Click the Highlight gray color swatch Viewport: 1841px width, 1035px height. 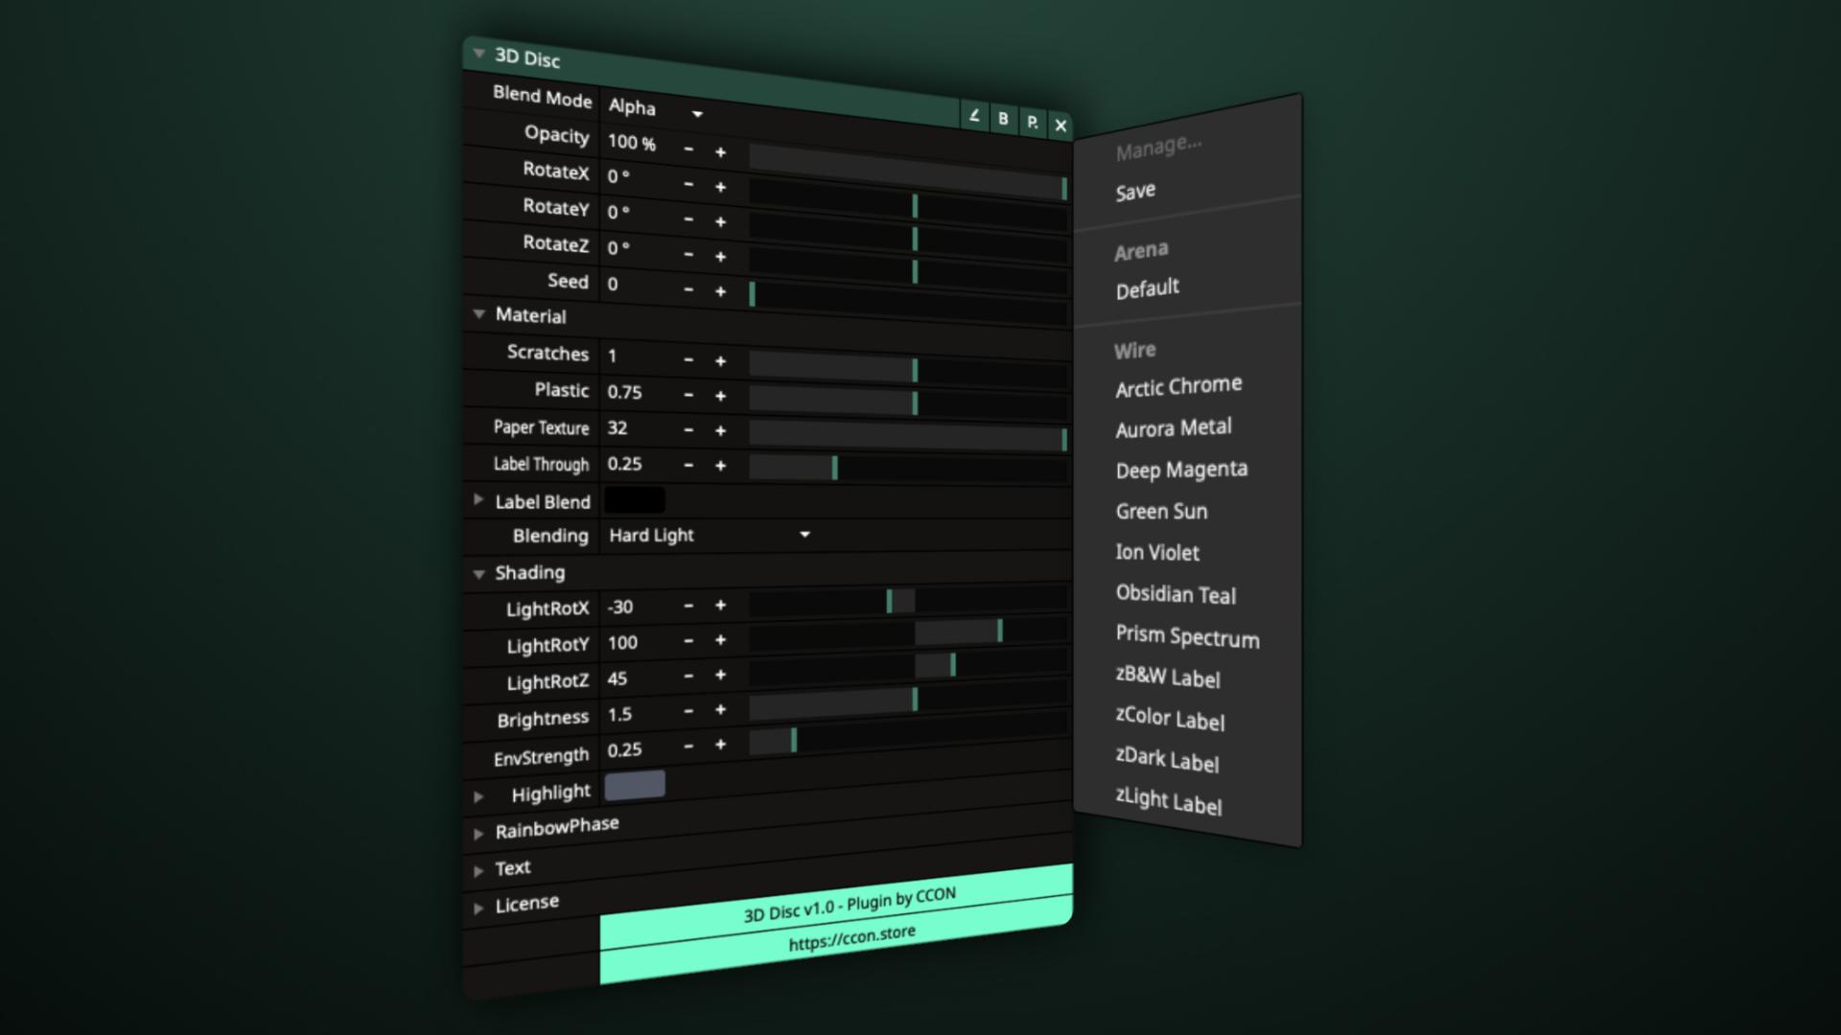(x=634, y=785)
